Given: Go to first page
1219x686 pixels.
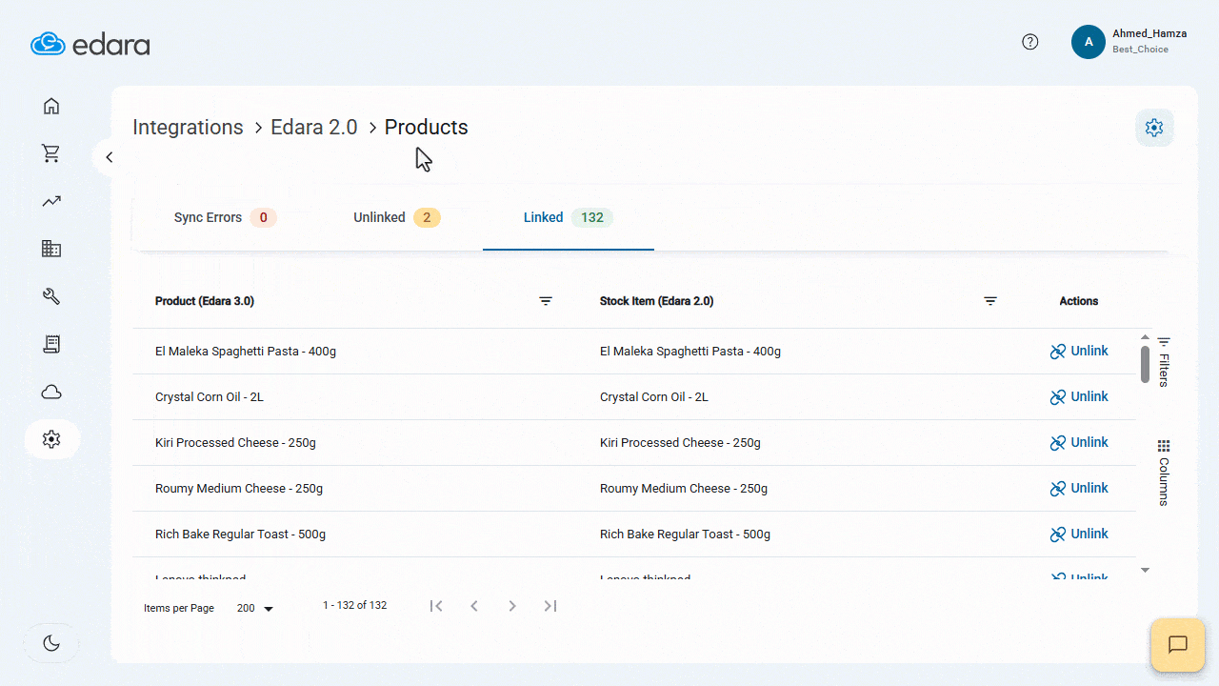Looking at the screenshot, I should tap(436, 606).
